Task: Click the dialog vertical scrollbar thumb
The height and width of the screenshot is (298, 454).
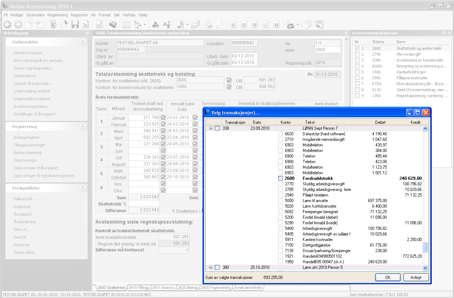Action: (x=425, y=248)
